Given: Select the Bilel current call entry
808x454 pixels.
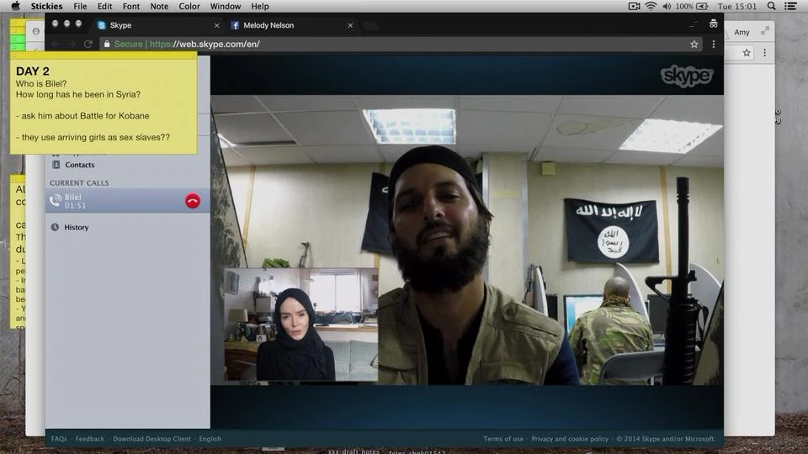Looking at the screenshot, I should (127, 201).
